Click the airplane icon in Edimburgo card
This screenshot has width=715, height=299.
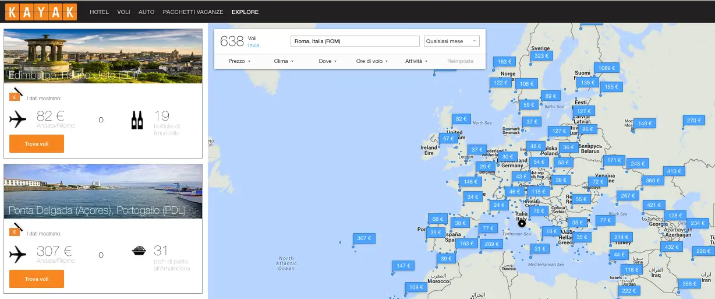click(x=18, y=119)
